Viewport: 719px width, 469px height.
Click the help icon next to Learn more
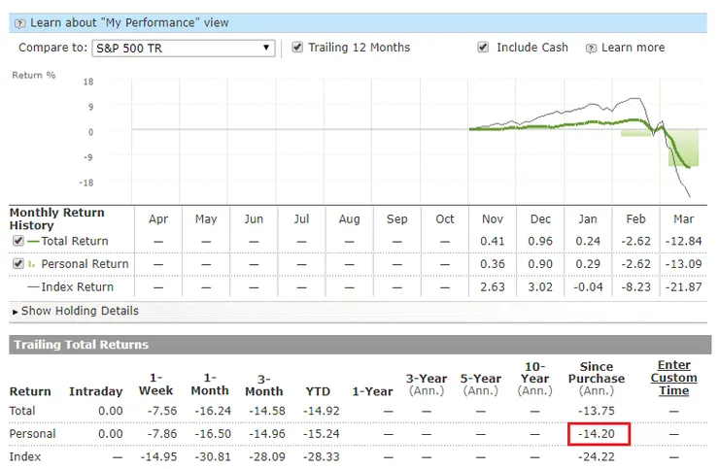(591, 48)
